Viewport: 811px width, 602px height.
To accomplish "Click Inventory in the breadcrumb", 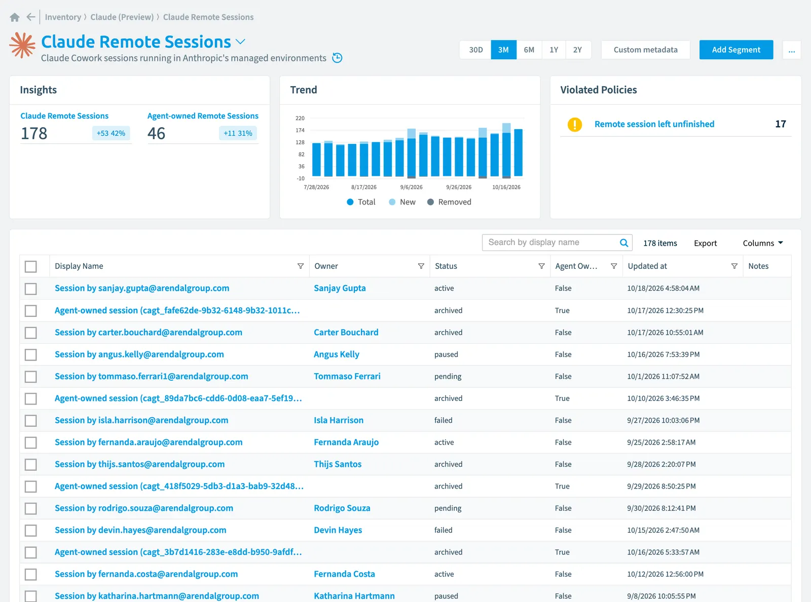I will click(63, 17).
